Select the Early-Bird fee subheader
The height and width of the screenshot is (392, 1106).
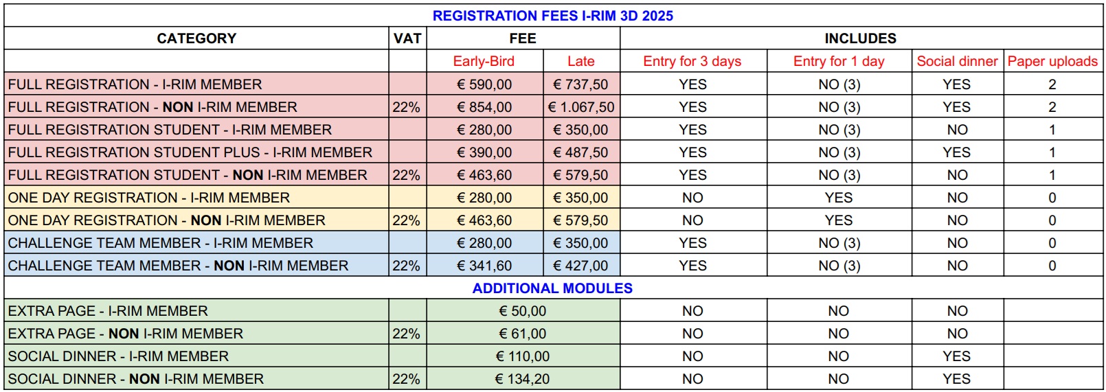pyautogui.click(x=484, y=61)
